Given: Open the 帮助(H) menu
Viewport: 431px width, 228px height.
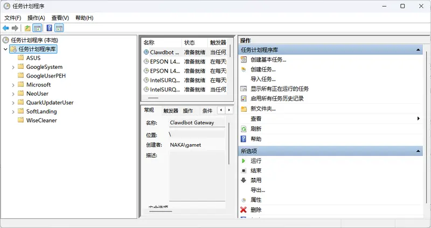Looking at the screenshot, I should (85, 18).
